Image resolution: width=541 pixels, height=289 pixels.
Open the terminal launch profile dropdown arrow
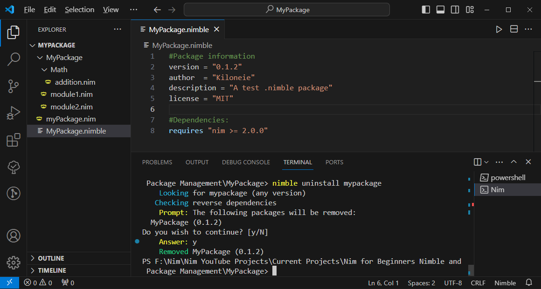click(486, 162)
